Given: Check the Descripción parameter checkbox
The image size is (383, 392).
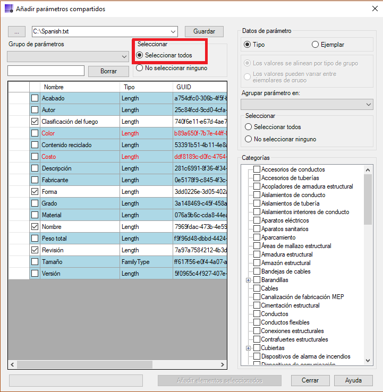Looking at the screenshot, I should point(35,168).
